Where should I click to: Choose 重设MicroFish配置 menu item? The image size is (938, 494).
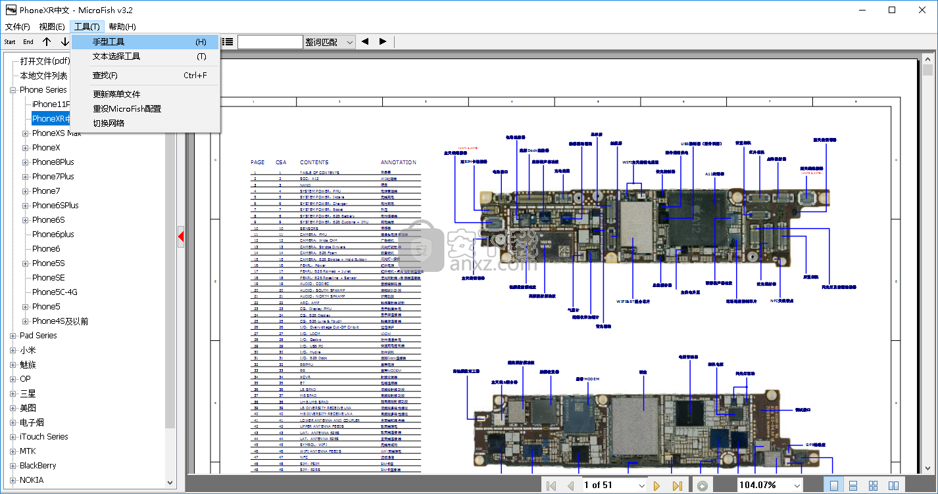point(145,109)
